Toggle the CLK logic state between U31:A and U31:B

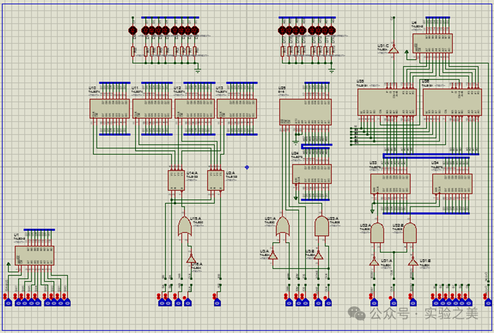pyautogui.click(x=393, y=302)
